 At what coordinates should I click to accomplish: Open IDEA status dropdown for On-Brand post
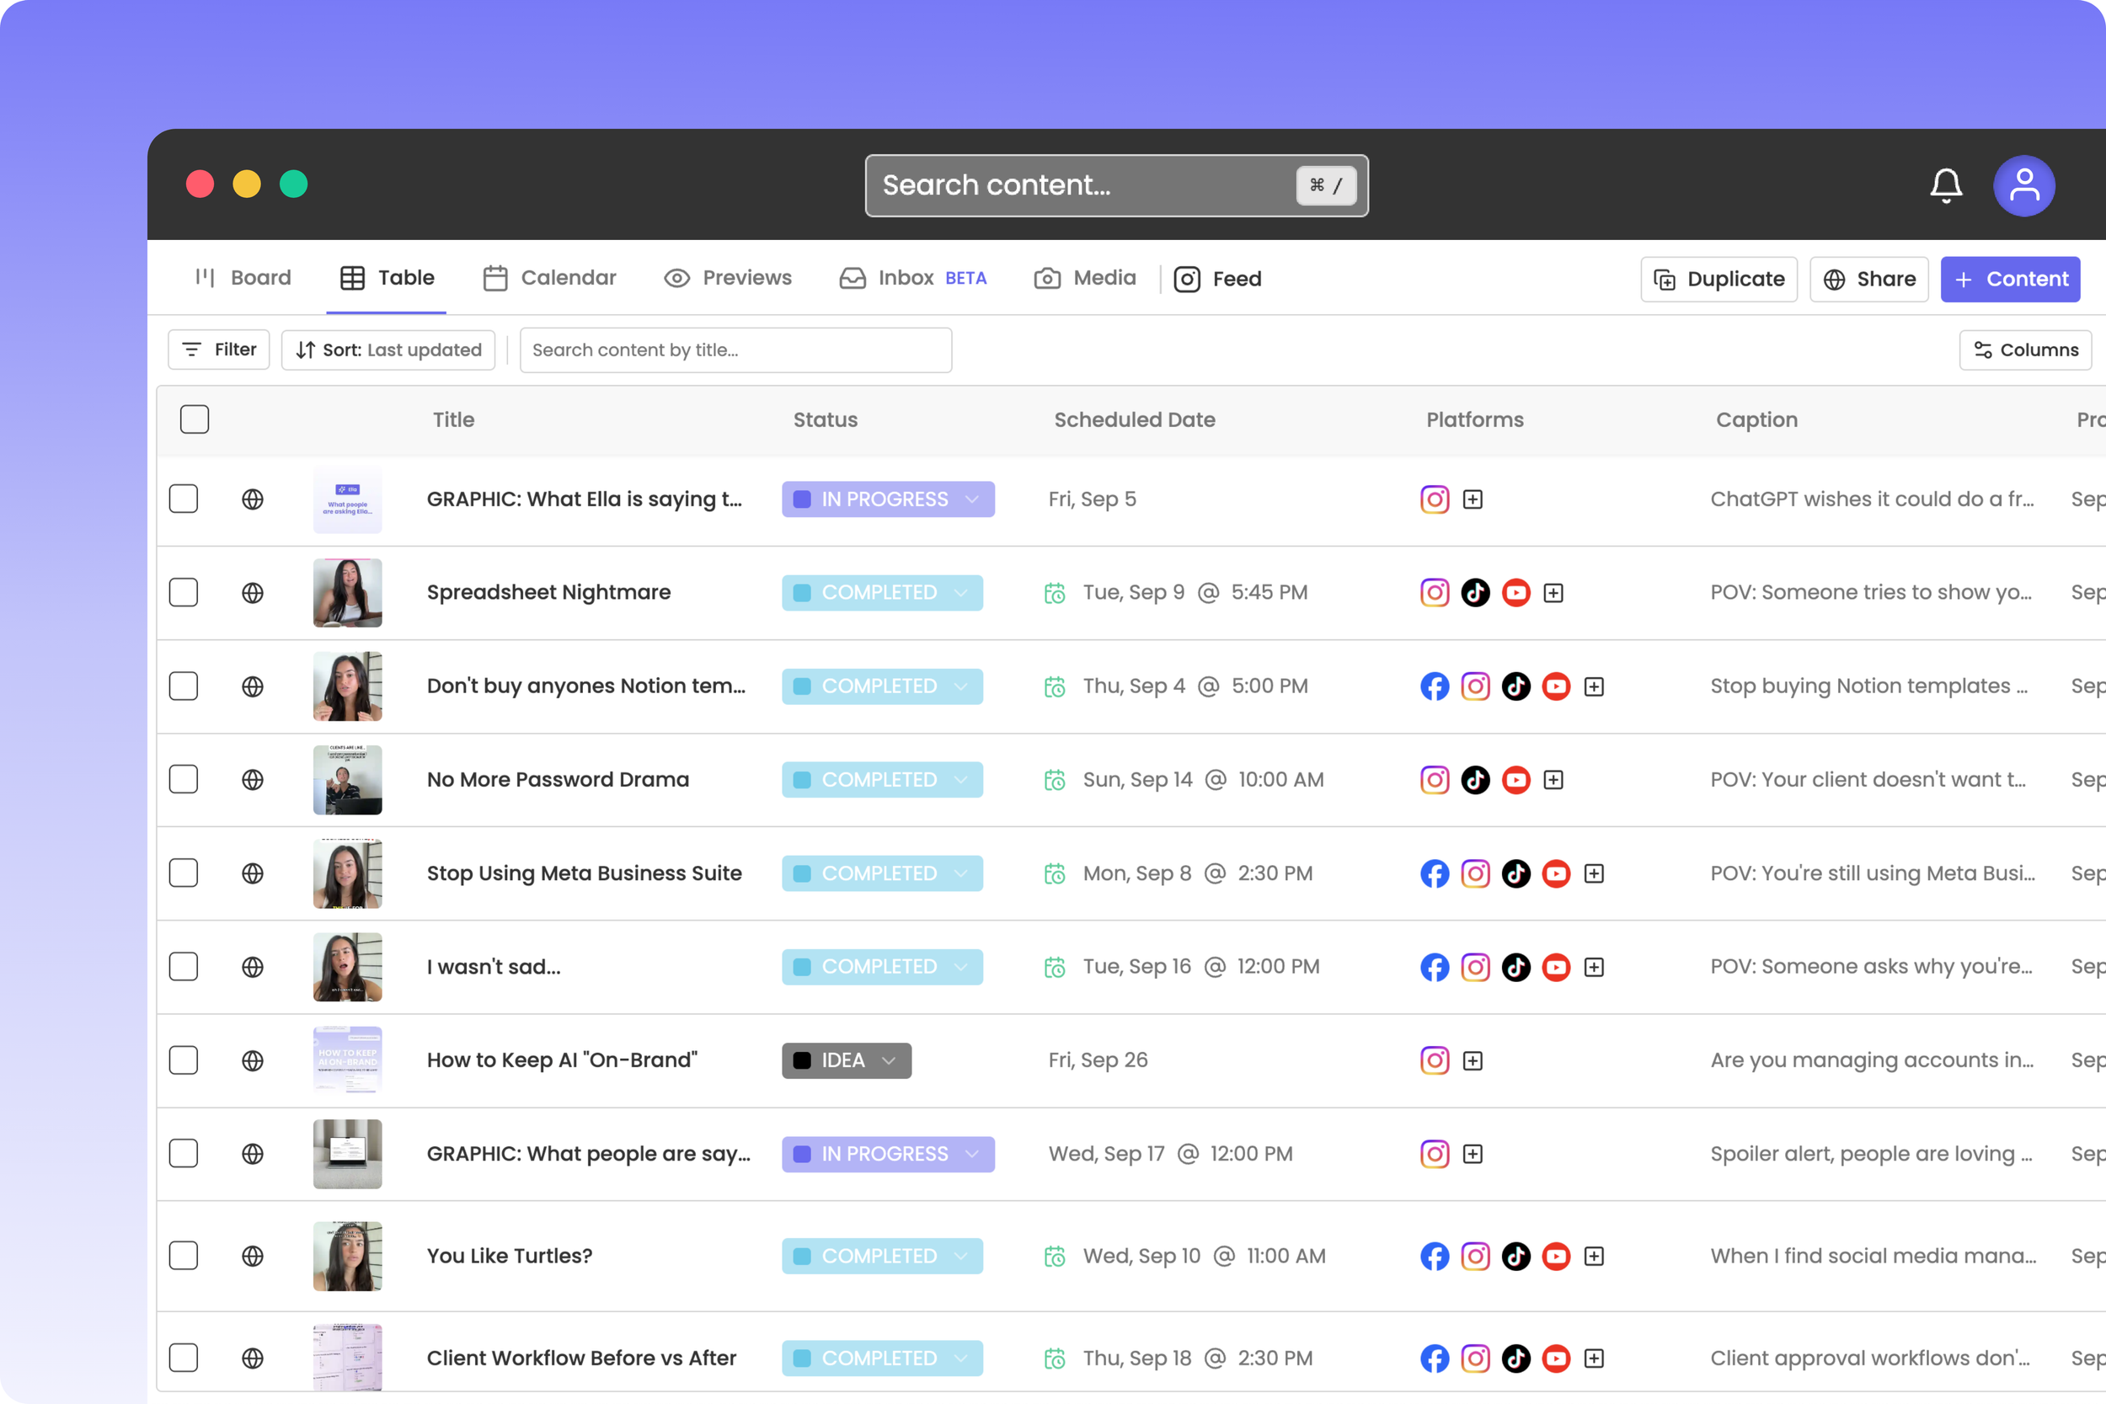pos(846,1060)
